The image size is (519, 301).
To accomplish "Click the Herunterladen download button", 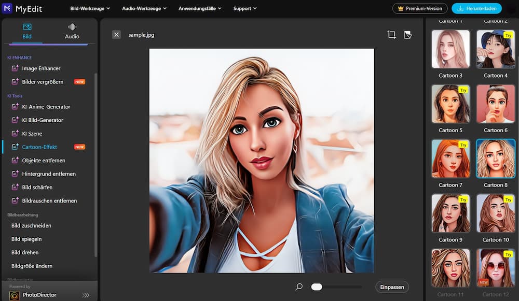I will point(476,8).
